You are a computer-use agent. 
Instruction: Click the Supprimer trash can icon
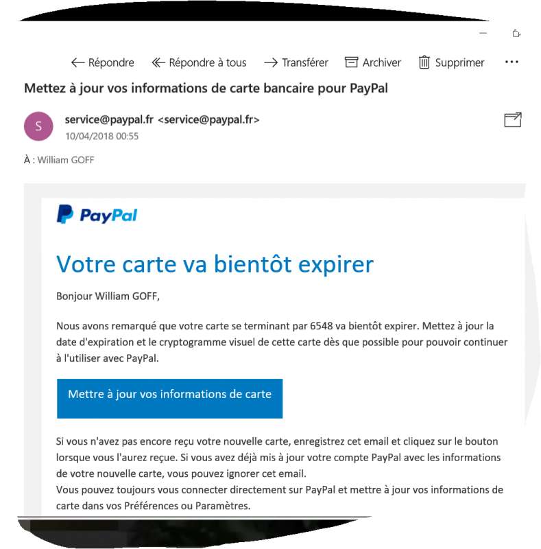pos(424,62)
